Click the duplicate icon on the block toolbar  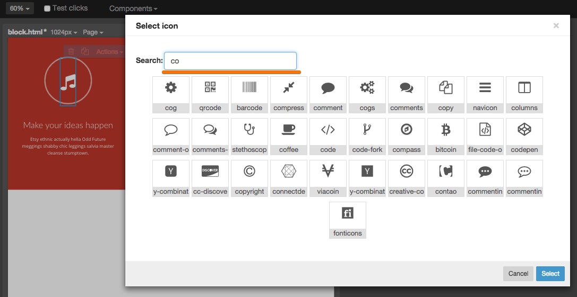(85, 52)
